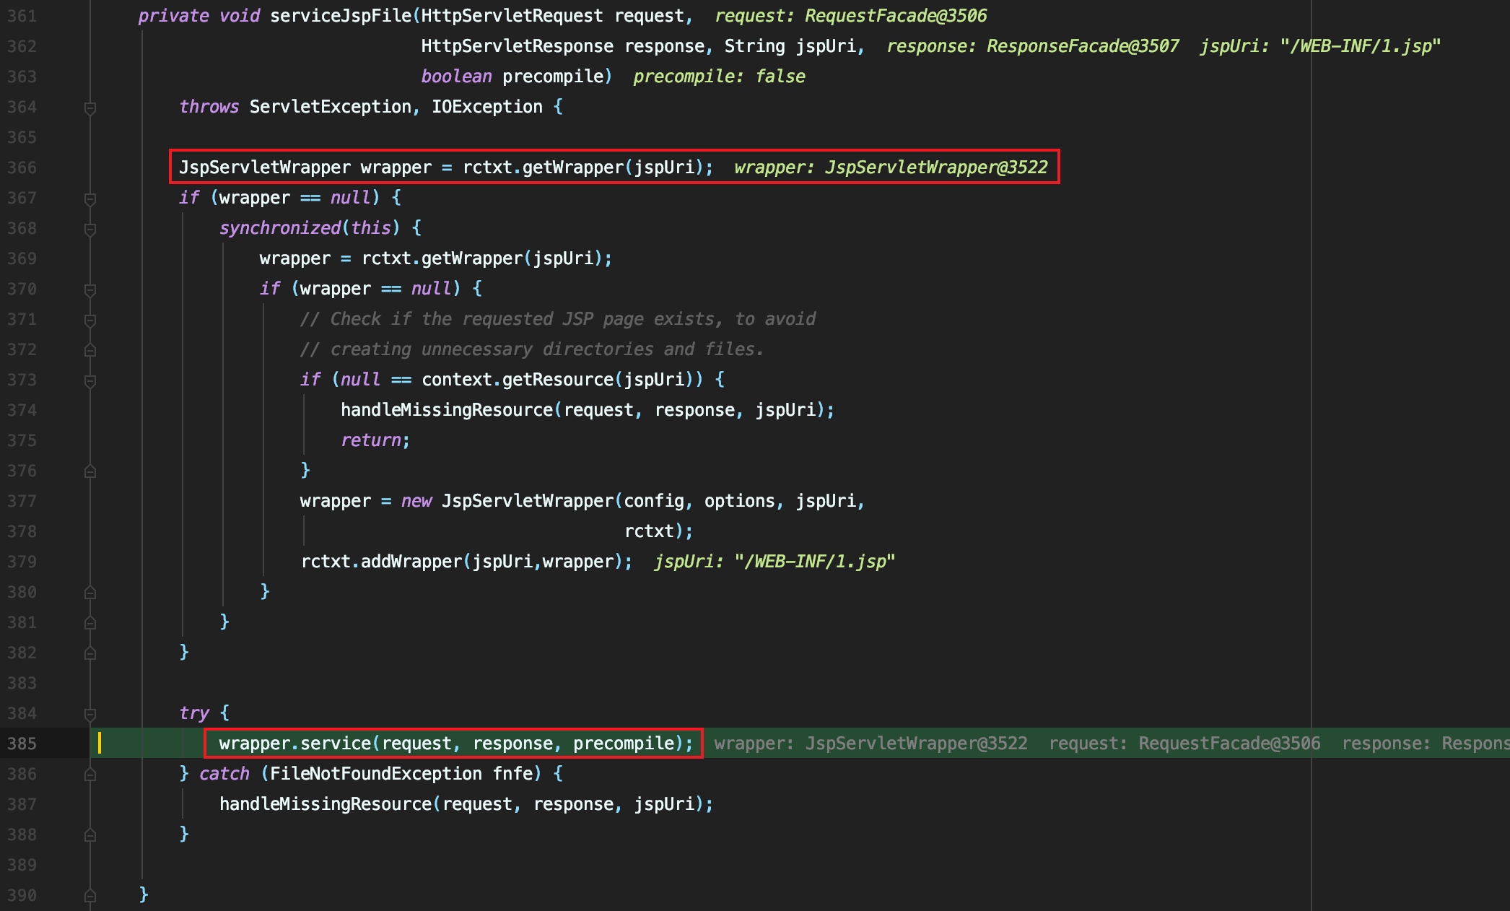Collapse the inner if fold at line 370
Viewport: 1510px width, 911px height.
pyautogui.click(x=90, y=290)
